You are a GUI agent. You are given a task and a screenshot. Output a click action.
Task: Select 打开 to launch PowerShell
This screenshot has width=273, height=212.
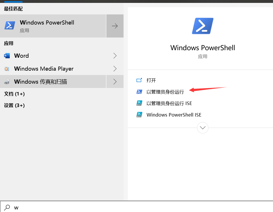click(151, 80)
